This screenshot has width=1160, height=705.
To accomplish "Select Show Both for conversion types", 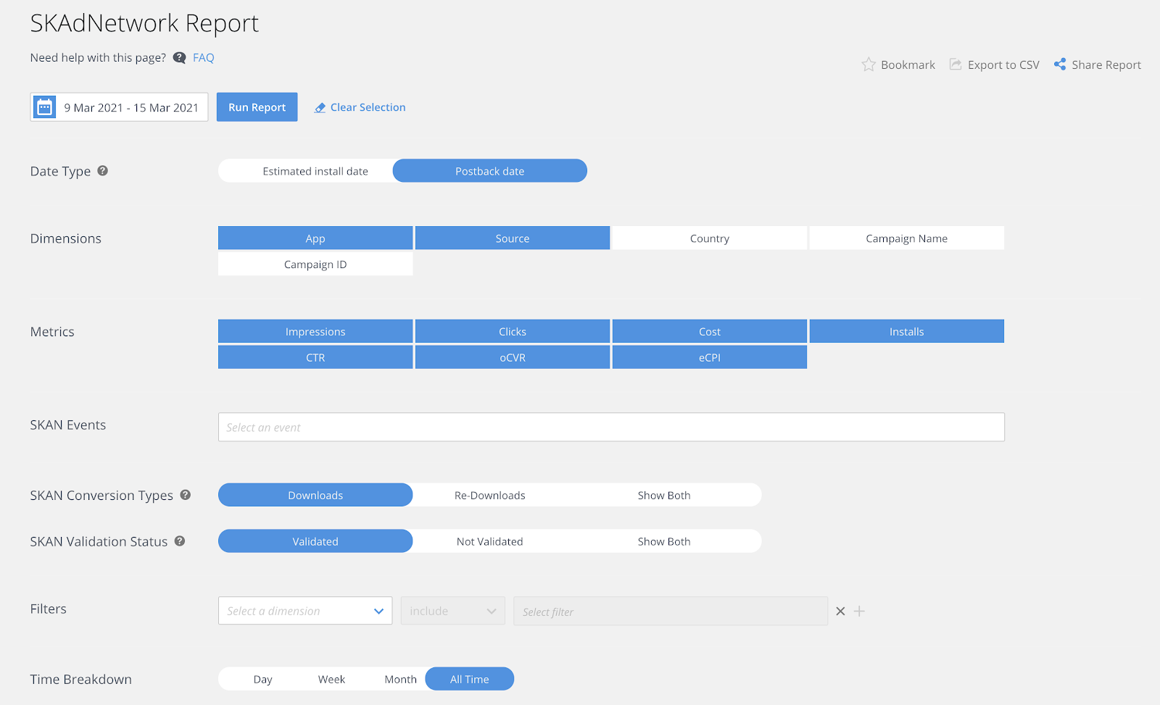I will (664, 495).
